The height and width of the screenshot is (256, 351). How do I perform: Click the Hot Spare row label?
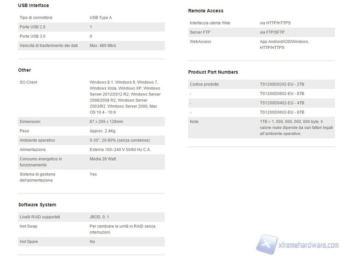click(x=30, y=242)
